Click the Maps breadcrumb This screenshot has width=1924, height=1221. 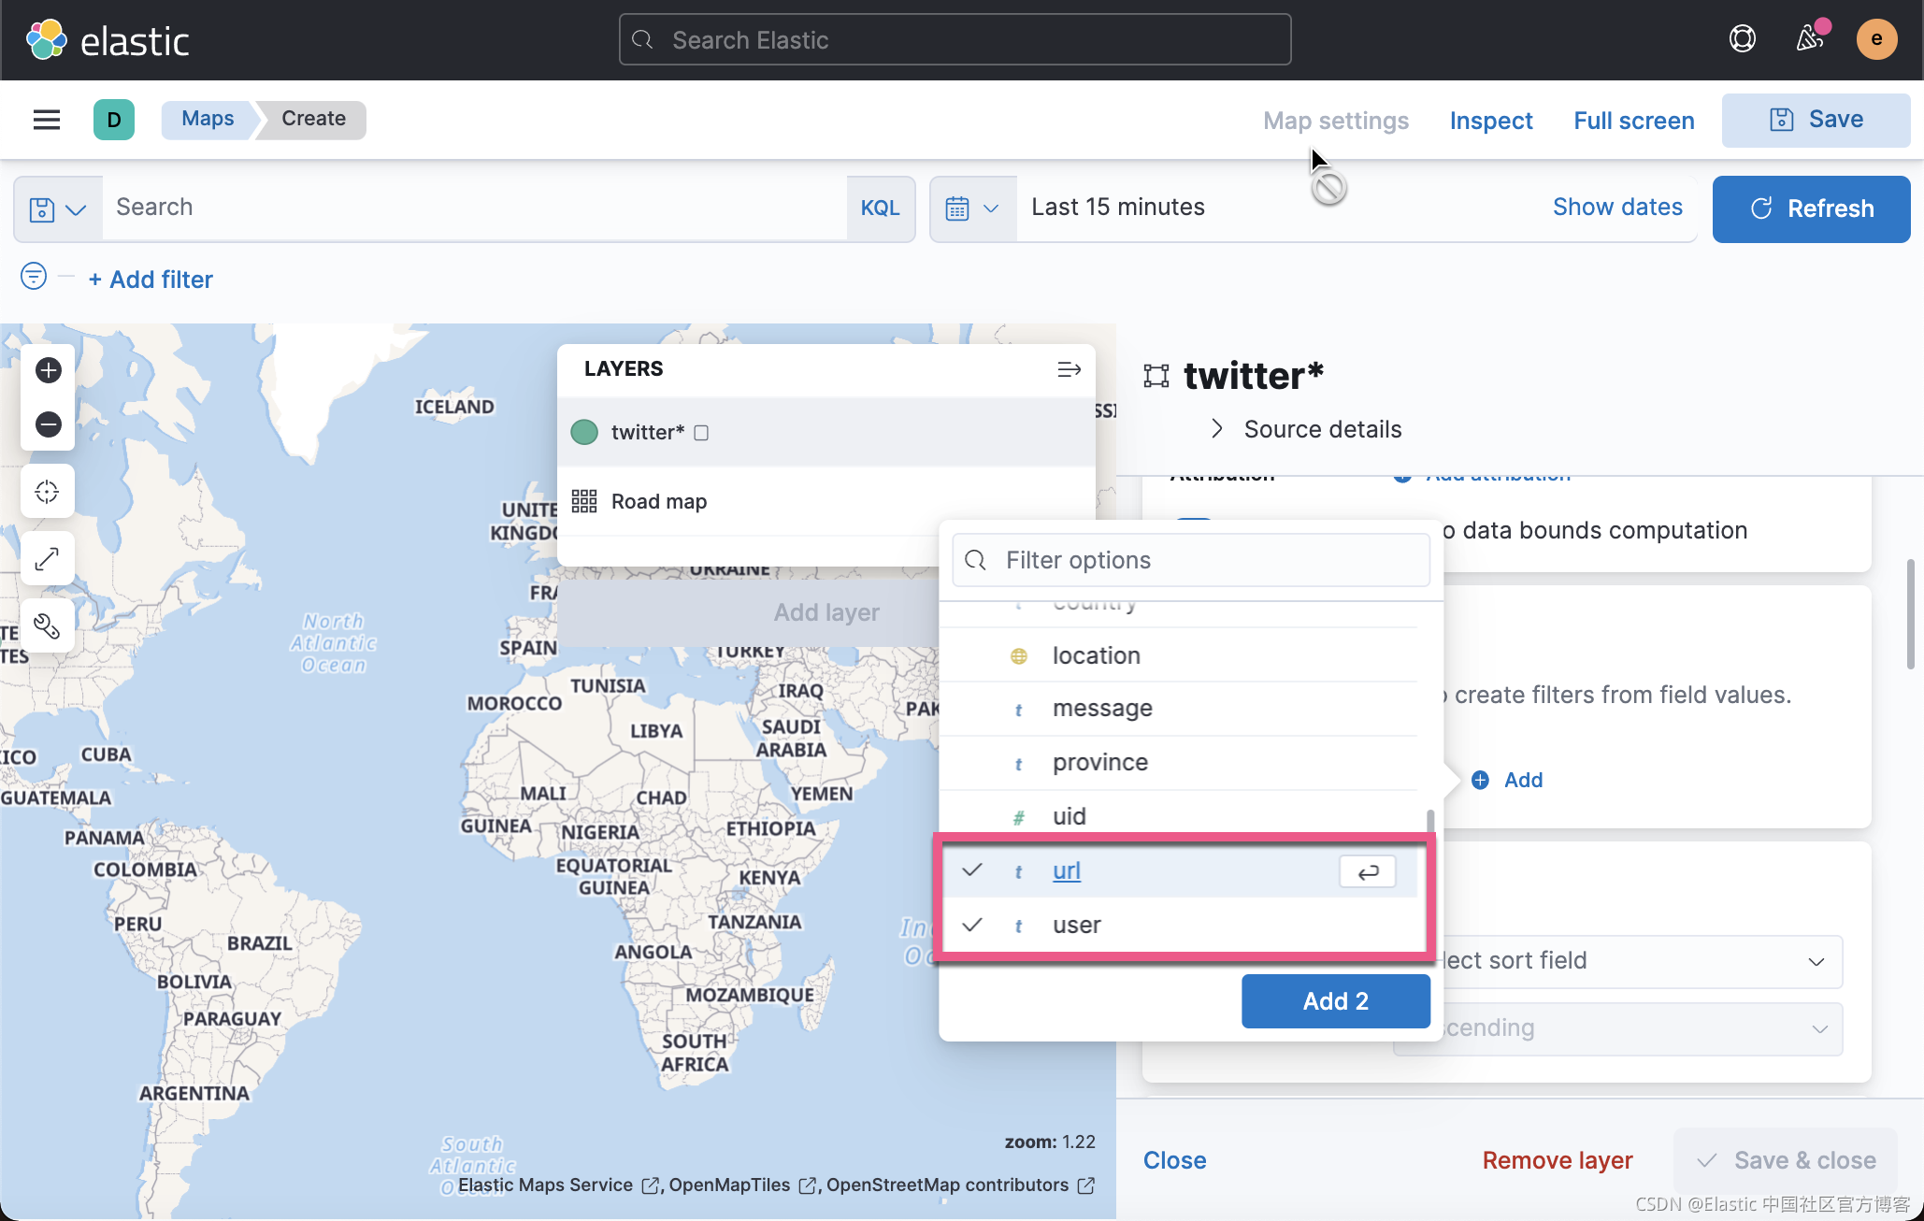coord(208,119)
